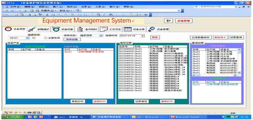Switch to the 故障维护 tab

[x=39, y=29]
